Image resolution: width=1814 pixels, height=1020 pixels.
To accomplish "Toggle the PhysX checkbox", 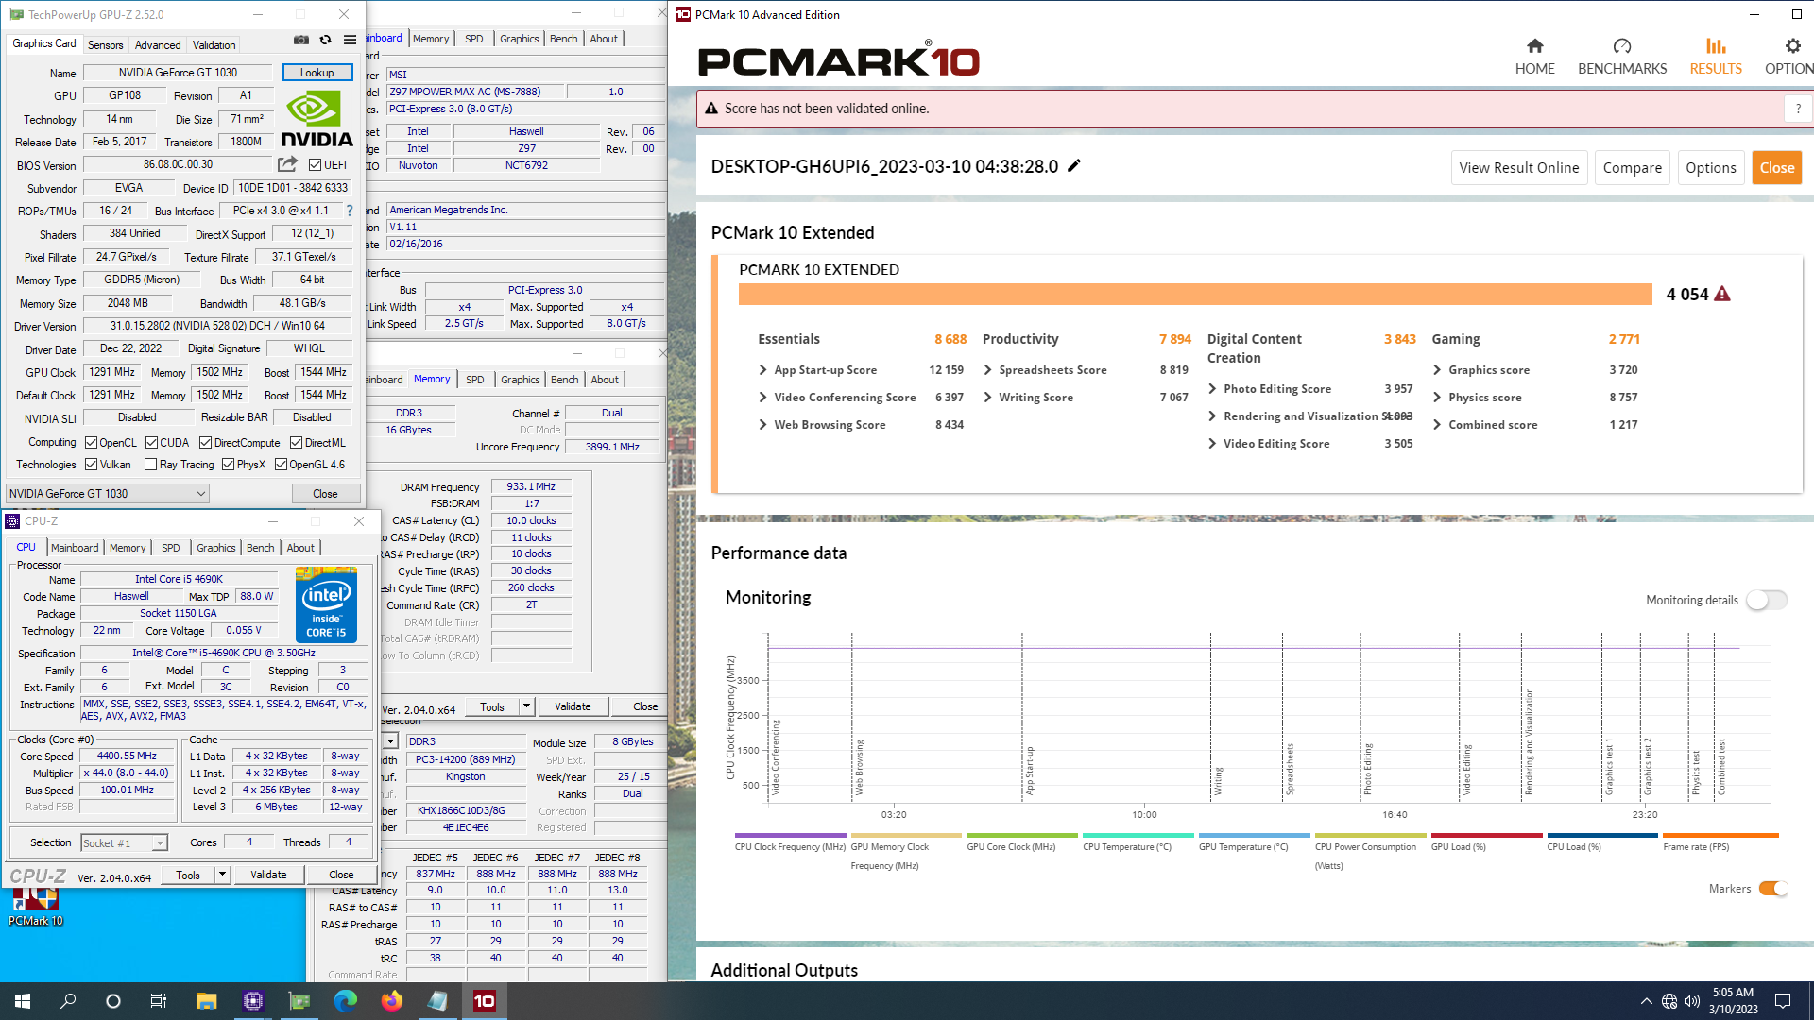I will pos(228,465).
